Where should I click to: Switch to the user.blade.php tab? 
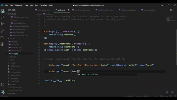pyautogui.click(x=148, y=10)
